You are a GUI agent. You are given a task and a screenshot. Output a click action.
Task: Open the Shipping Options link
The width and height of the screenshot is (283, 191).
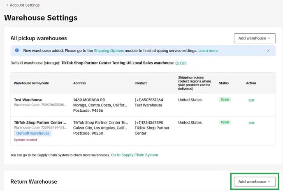(x=109, y=51)
